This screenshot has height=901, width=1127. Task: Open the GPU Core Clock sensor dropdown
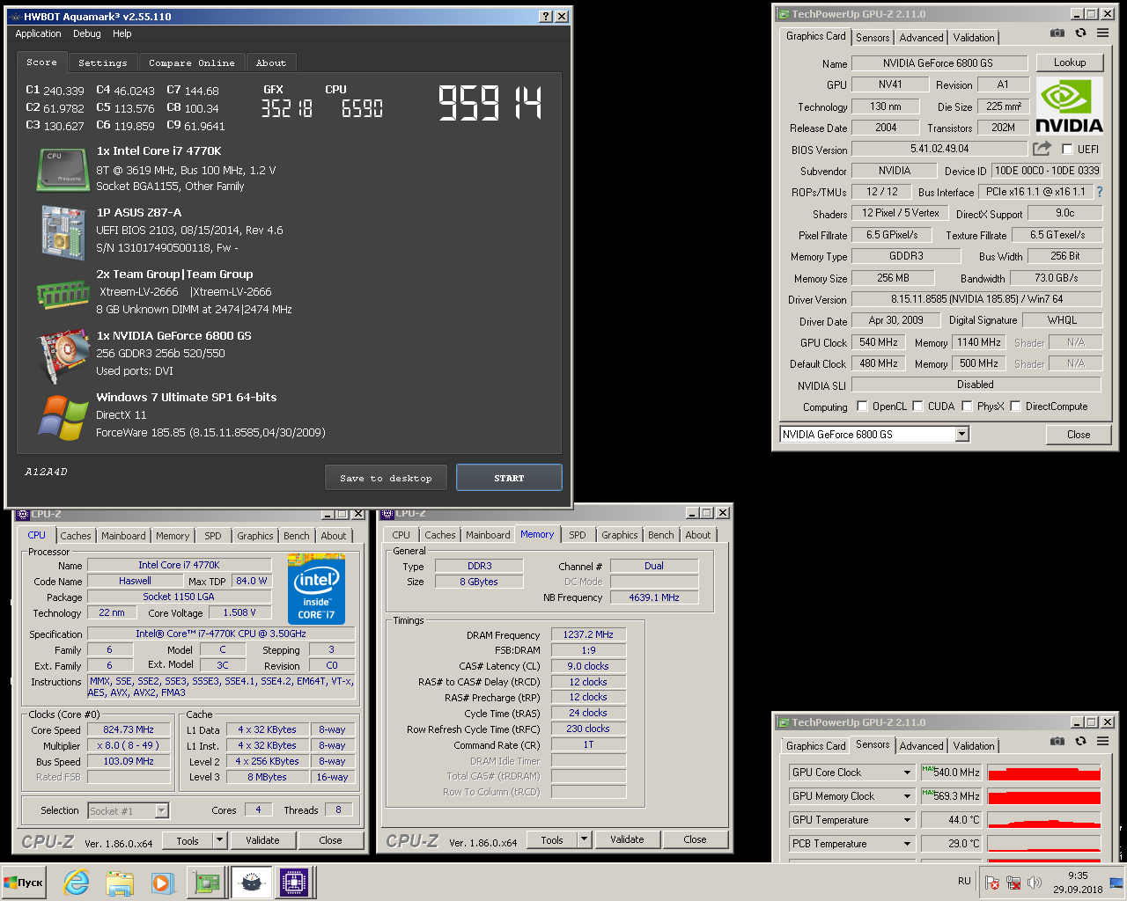[907, 772]
